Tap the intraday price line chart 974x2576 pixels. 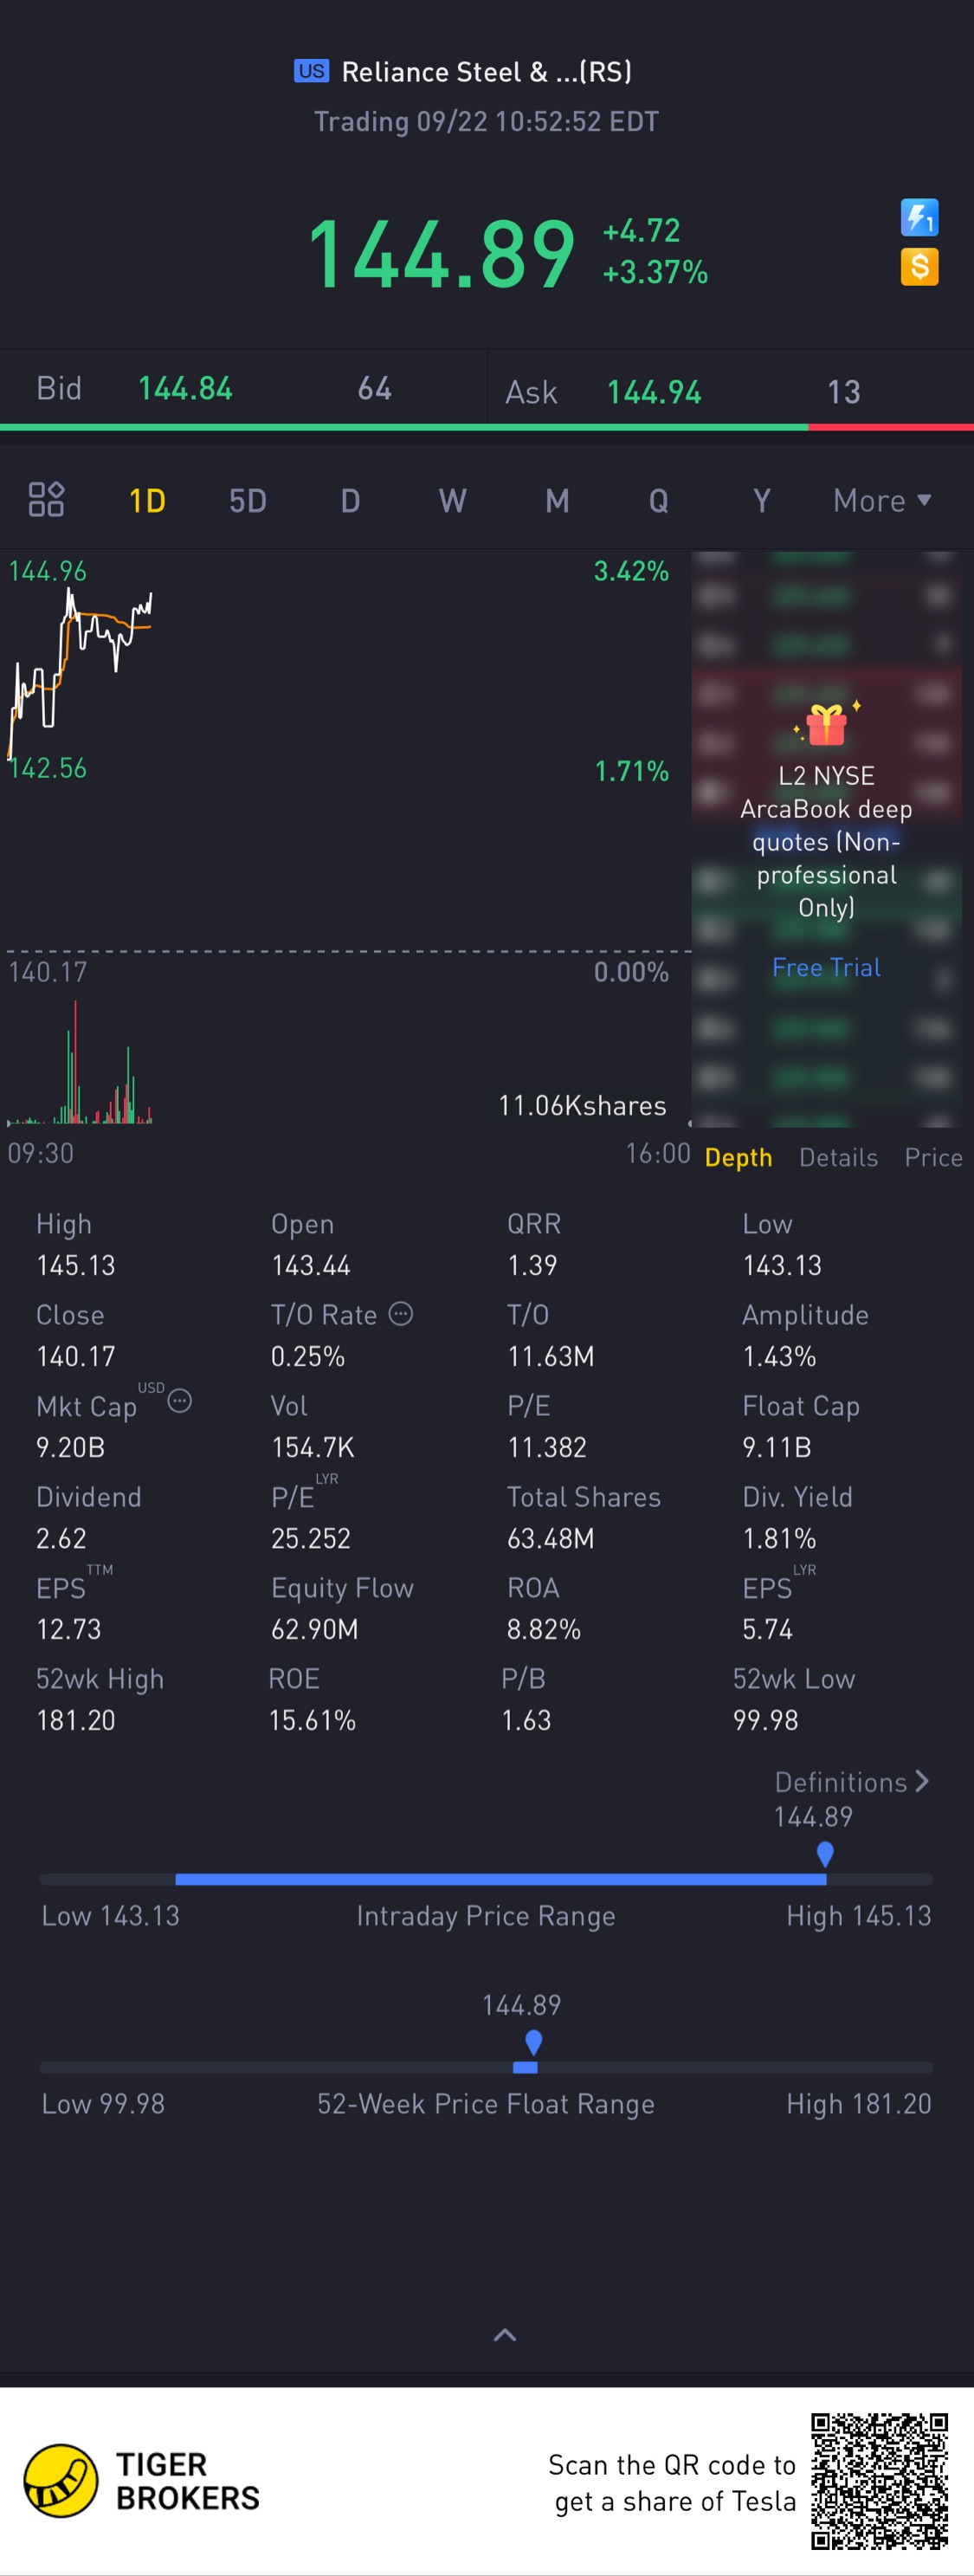80,675
